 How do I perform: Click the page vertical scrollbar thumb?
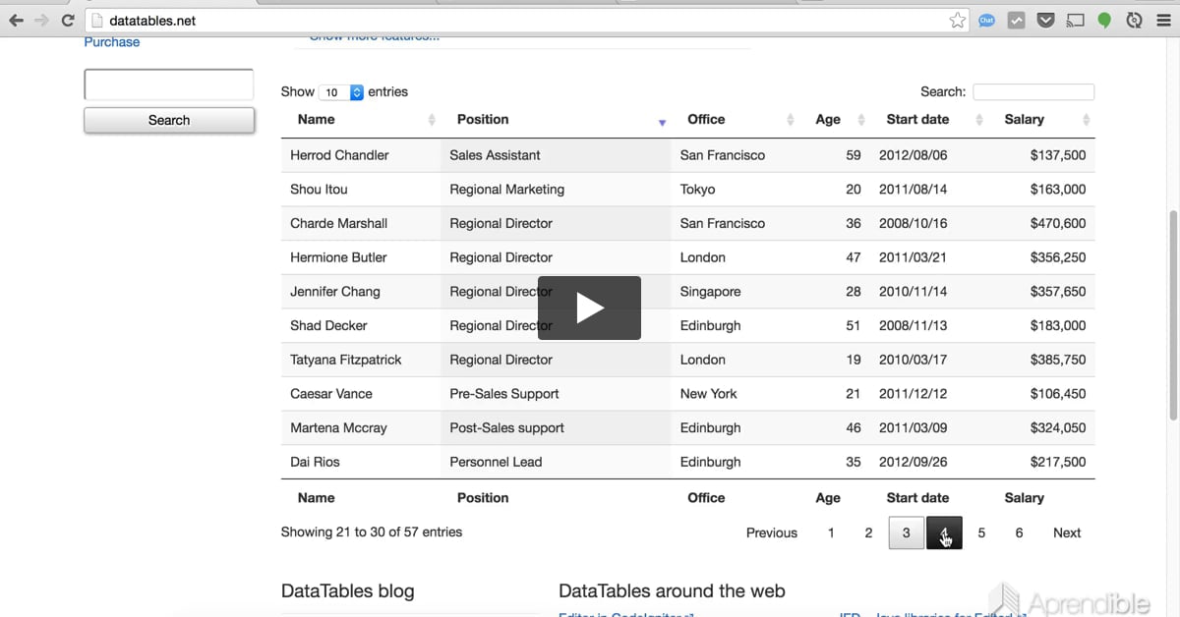[x=1172, y=314]
